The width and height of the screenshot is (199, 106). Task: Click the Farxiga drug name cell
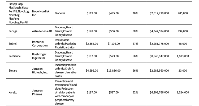[x=14, y=31]
